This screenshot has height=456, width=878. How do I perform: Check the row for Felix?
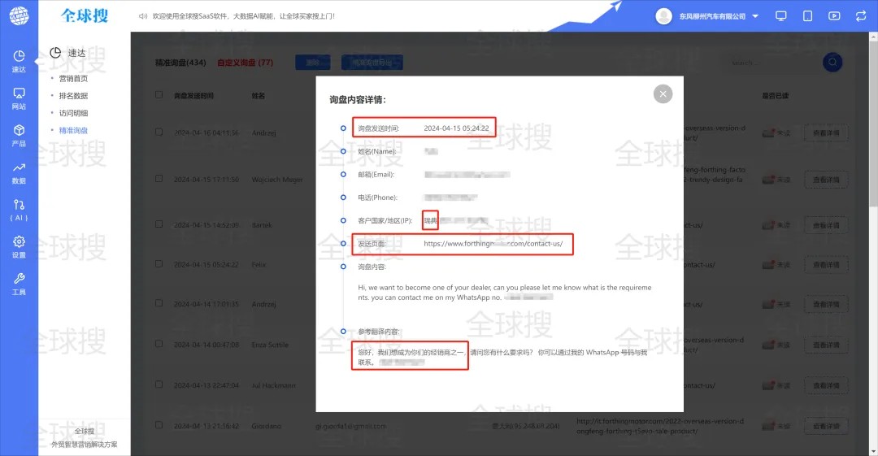[159, 264]
